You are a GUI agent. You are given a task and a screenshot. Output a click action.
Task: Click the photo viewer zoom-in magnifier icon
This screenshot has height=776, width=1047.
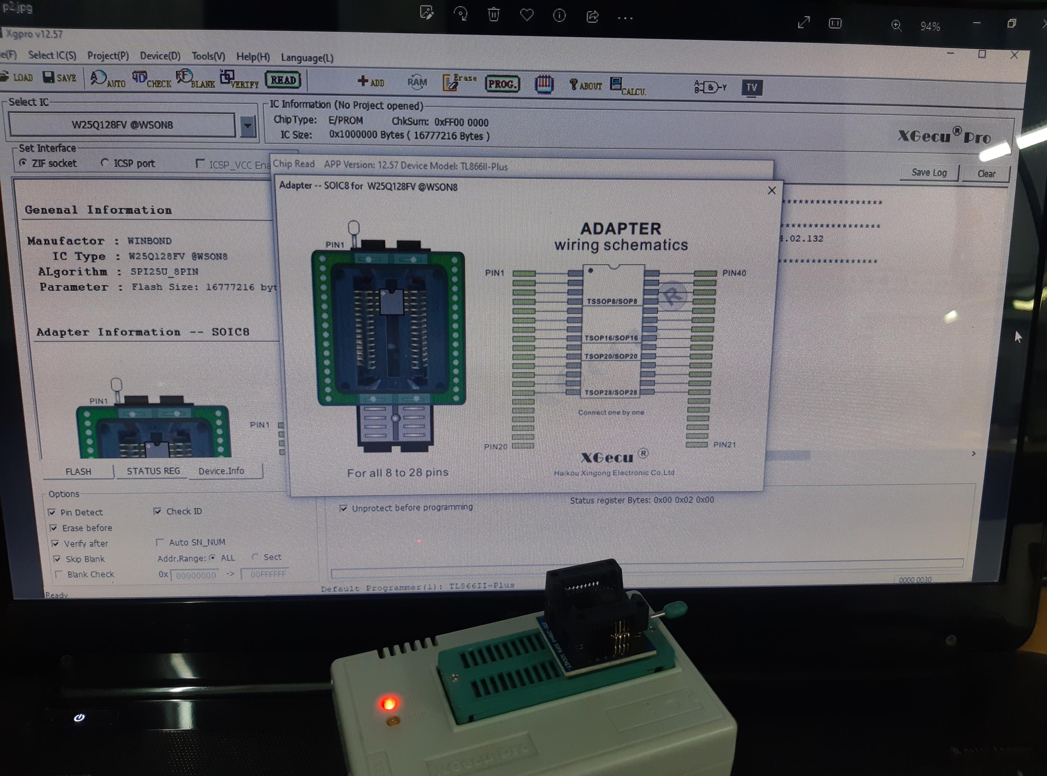pos(896,25)
